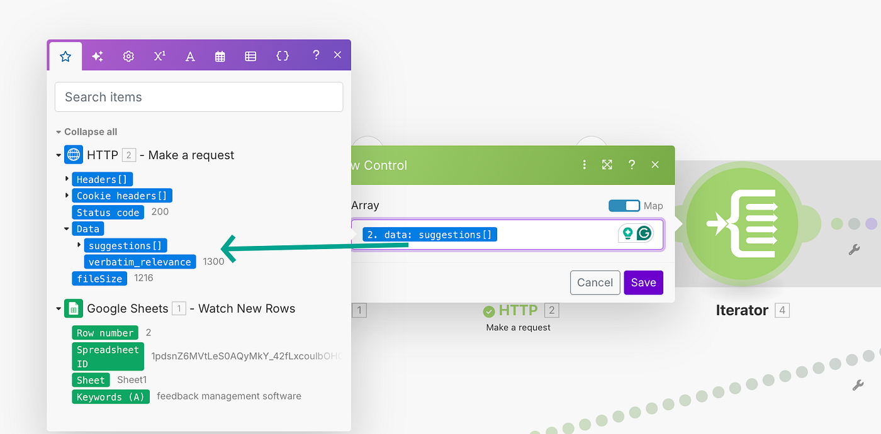Click the wrench icon beside the Iterator
The width and height of the screenshot is (881, 434).
pos(854,250)
